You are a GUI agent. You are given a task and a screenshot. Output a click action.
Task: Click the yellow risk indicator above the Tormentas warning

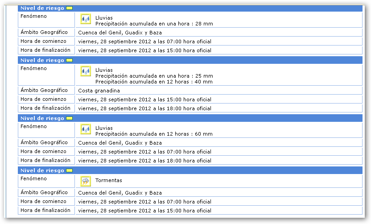pyautogui.click(x=69, y=170)
